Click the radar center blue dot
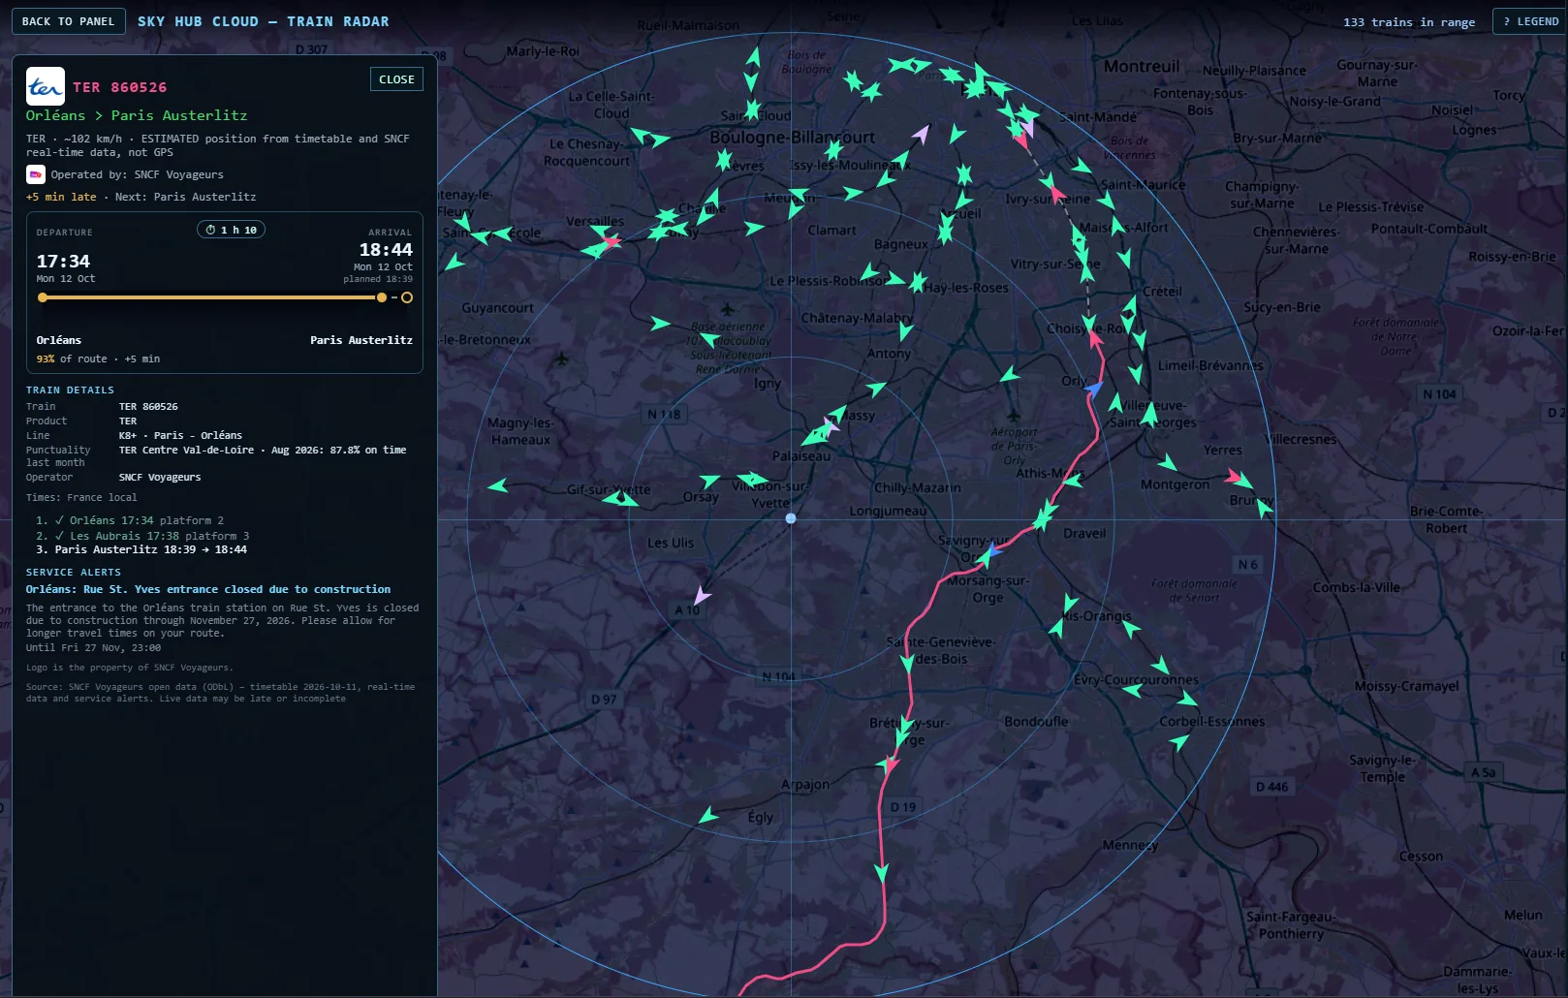Image resolution: width=1568 pixels, height=998 pixels. [x=791, y=518]
